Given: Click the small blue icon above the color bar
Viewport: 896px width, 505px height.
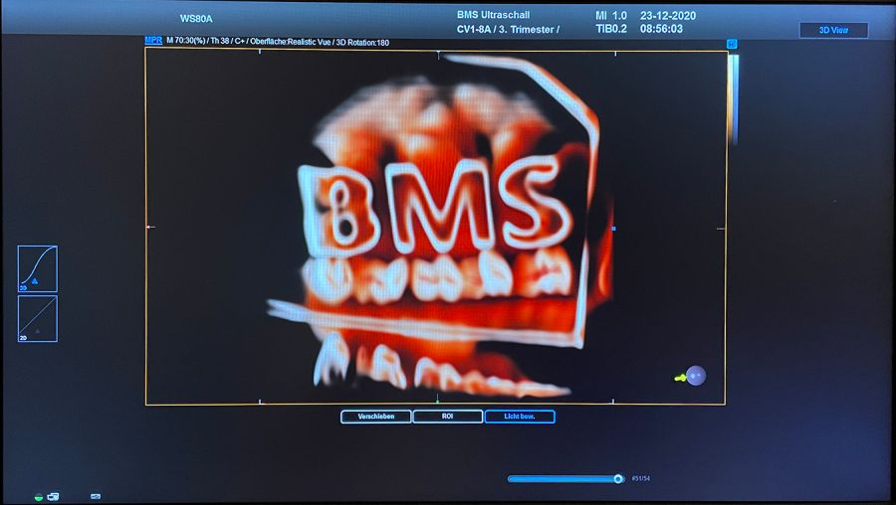Looking at the screenshot, I should (x=732, y=44).
